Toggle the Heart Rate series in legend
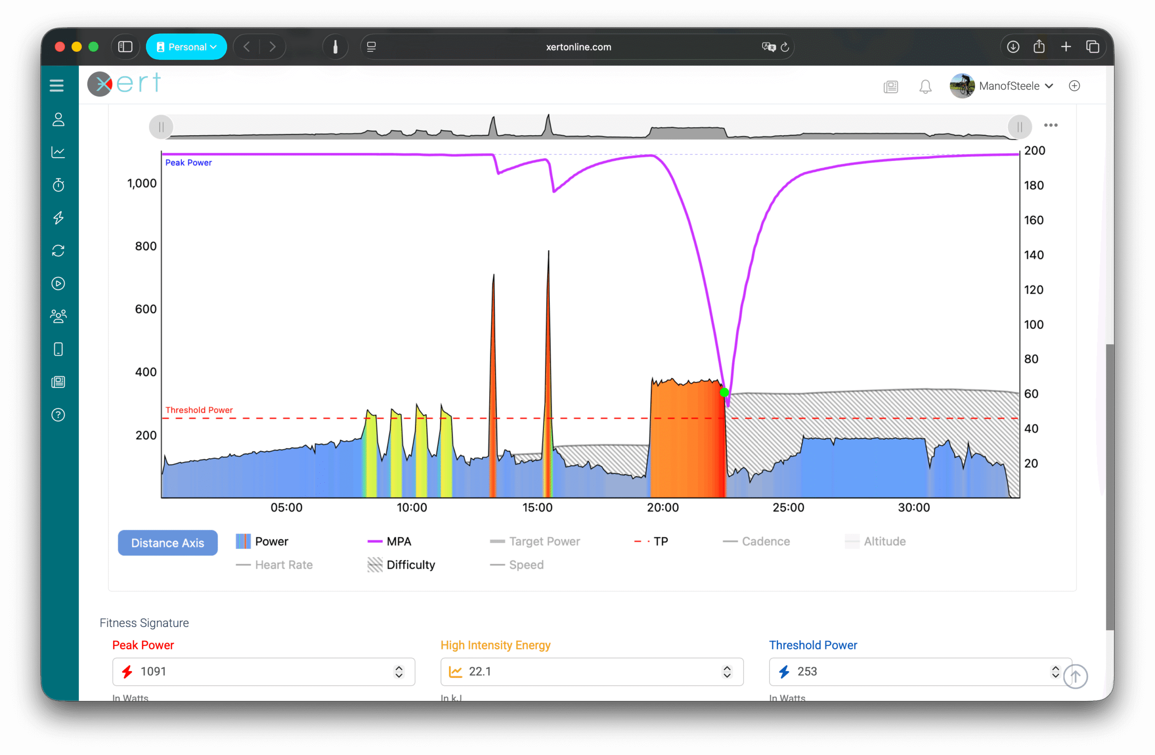 tap(274, 565)
